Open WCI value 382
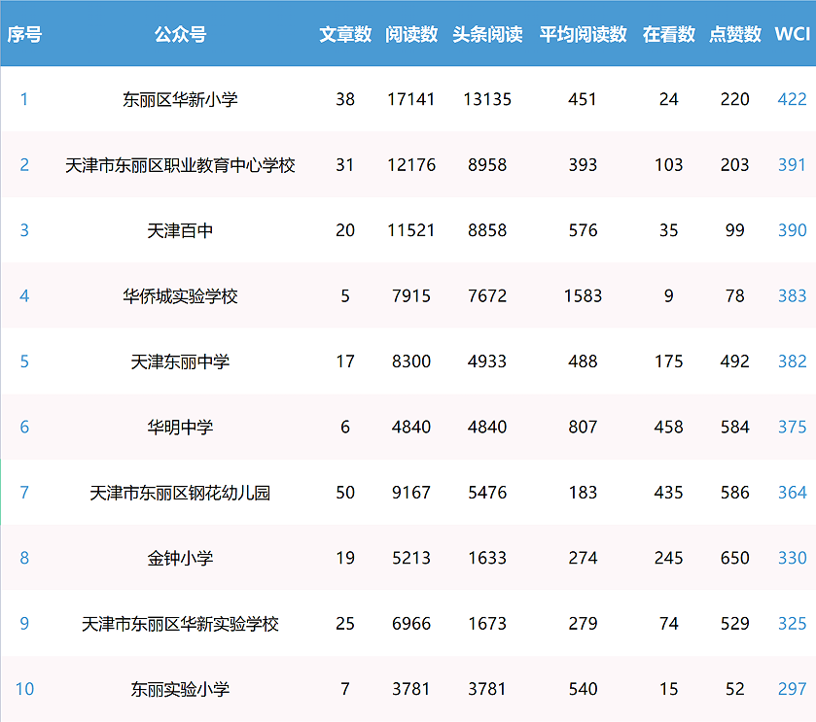Viewport: 816px width, 722px height. point(792,361)
